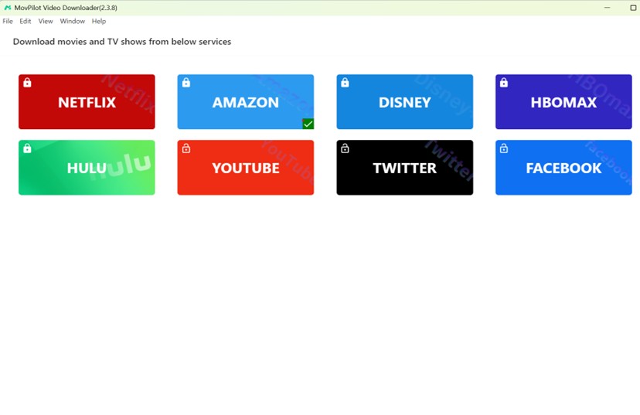Image resolution: width=640 pixels, height=415 pixels.
Task: Click the lock icon on Netflix card
Action: tap(27, 83)
